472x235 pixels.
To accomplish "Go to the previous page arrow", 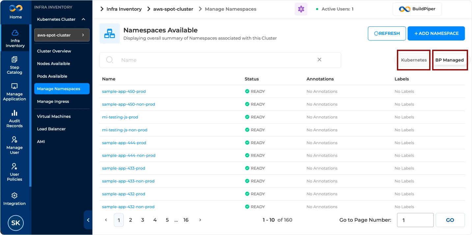I will pos(106,220).
